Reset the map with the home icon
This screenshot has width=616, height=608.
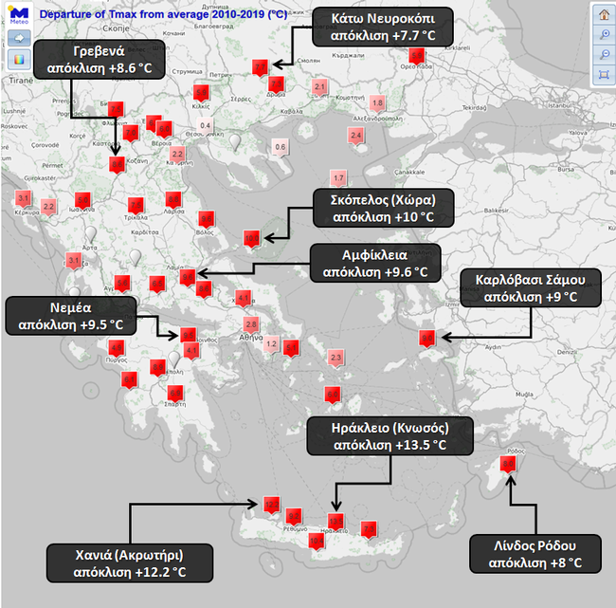[x=604, y=14]
